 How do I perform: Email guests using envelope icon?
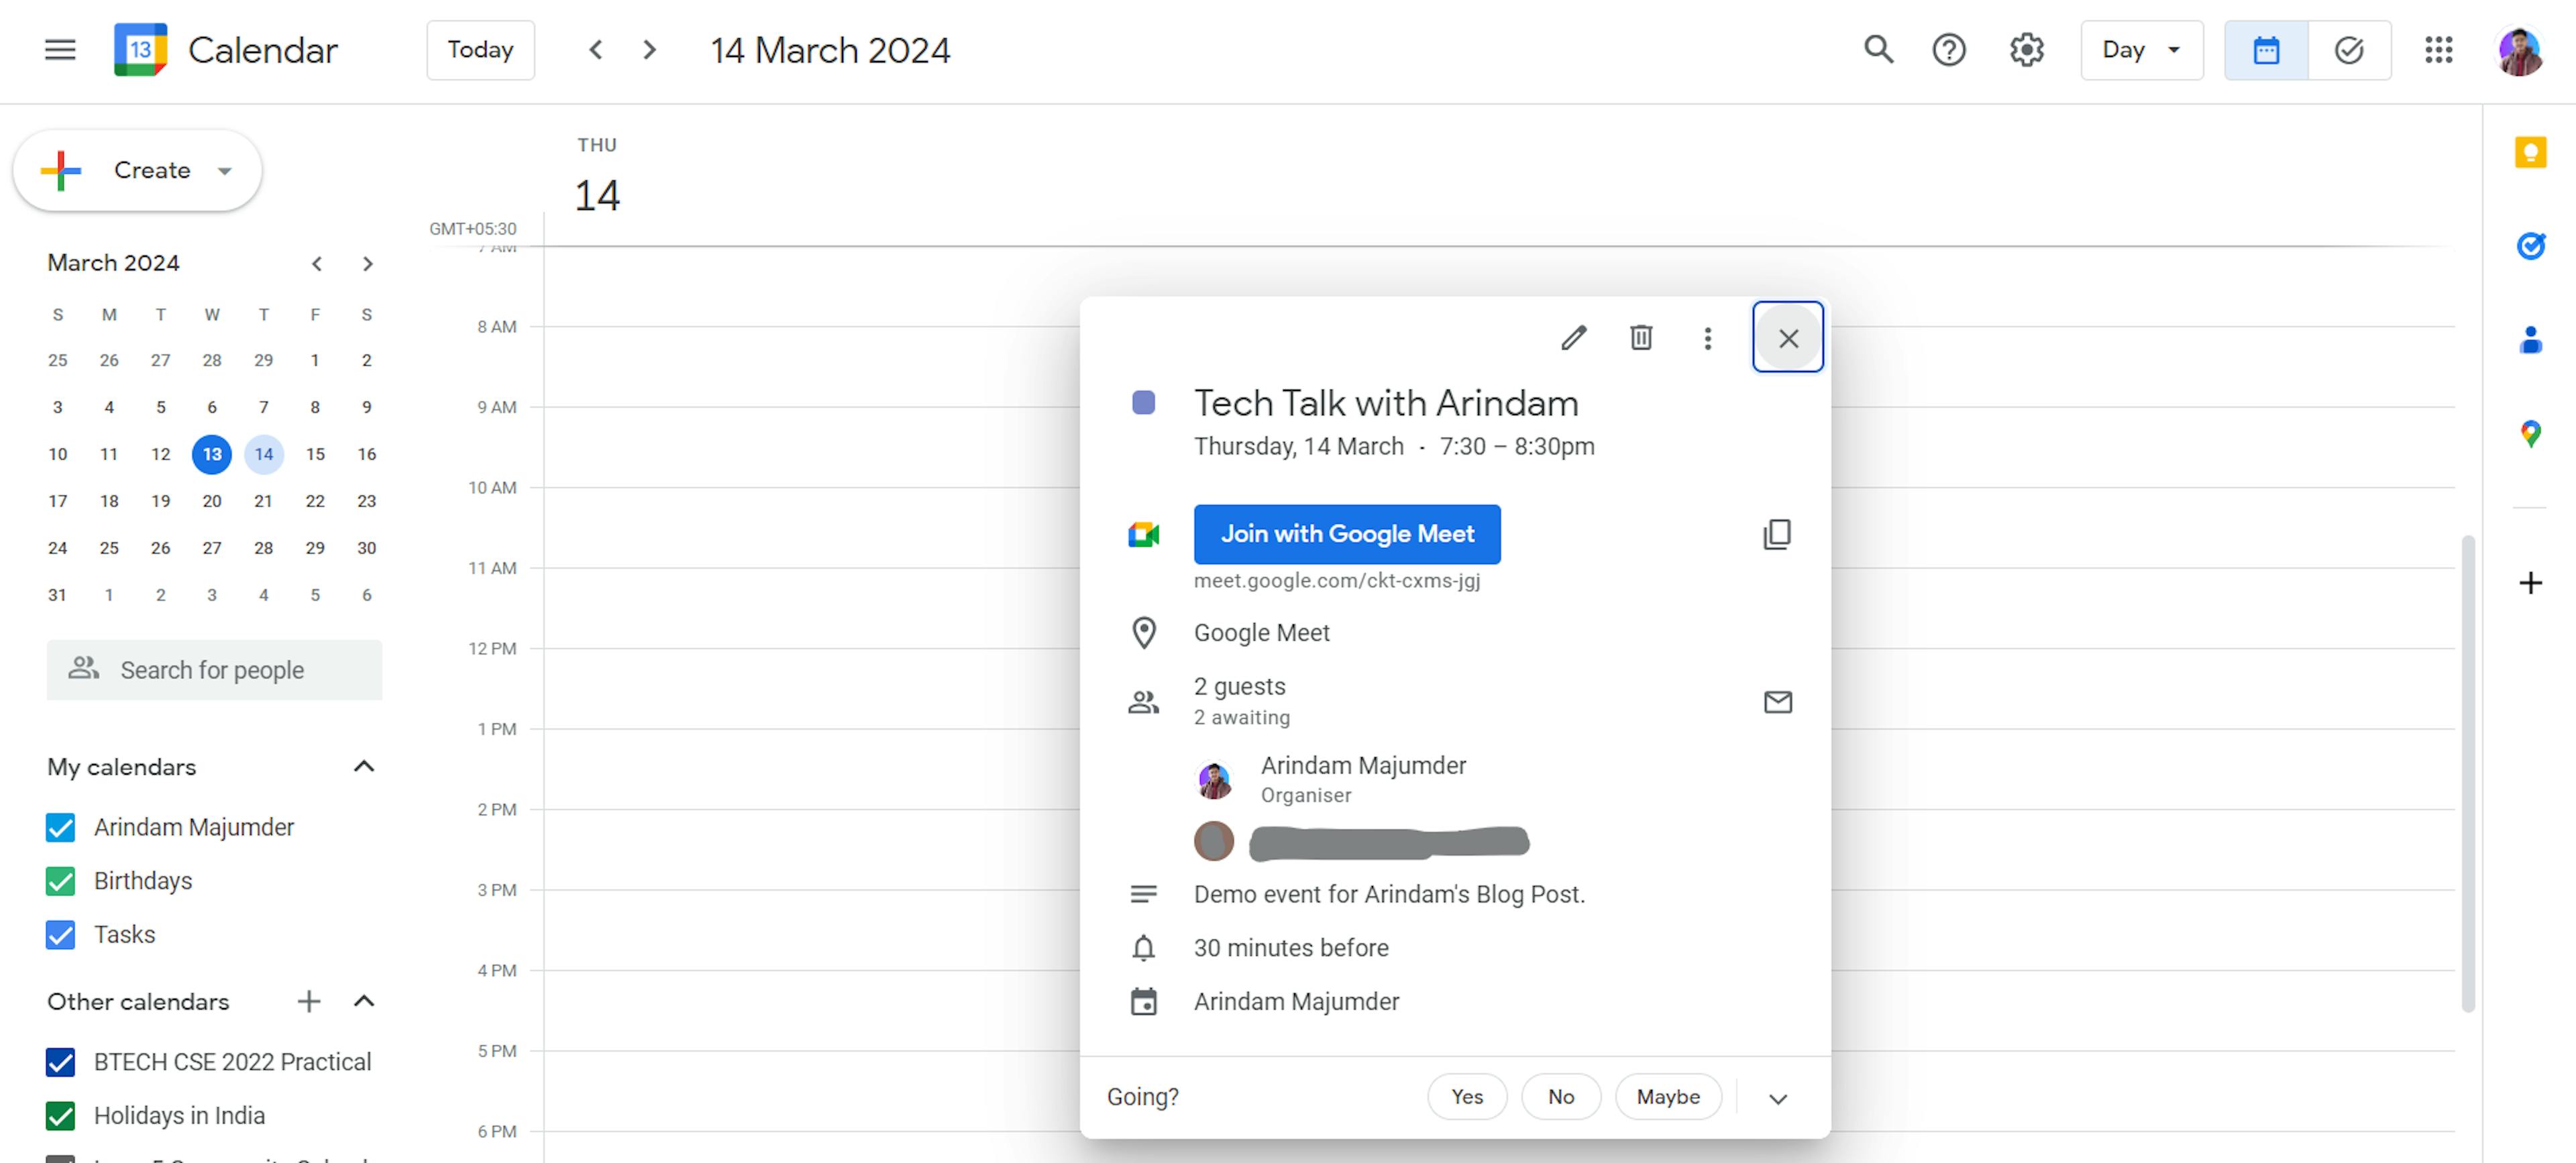pyautogui.click(x=1777, y=702)
